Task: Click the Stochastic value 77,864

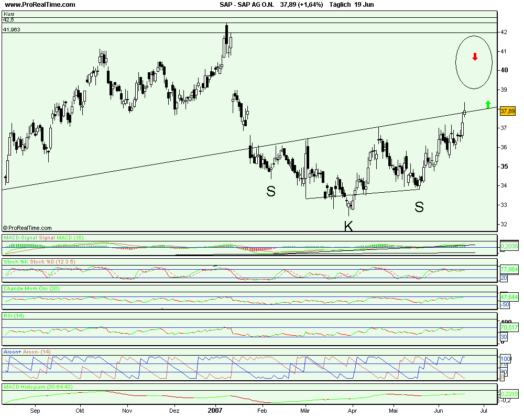Action: coord(509,269)
